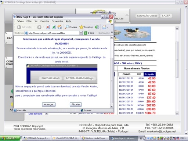This screenshot has width=188, height=141.
Task: Open the history clock icon
Action: coord(97,27)
